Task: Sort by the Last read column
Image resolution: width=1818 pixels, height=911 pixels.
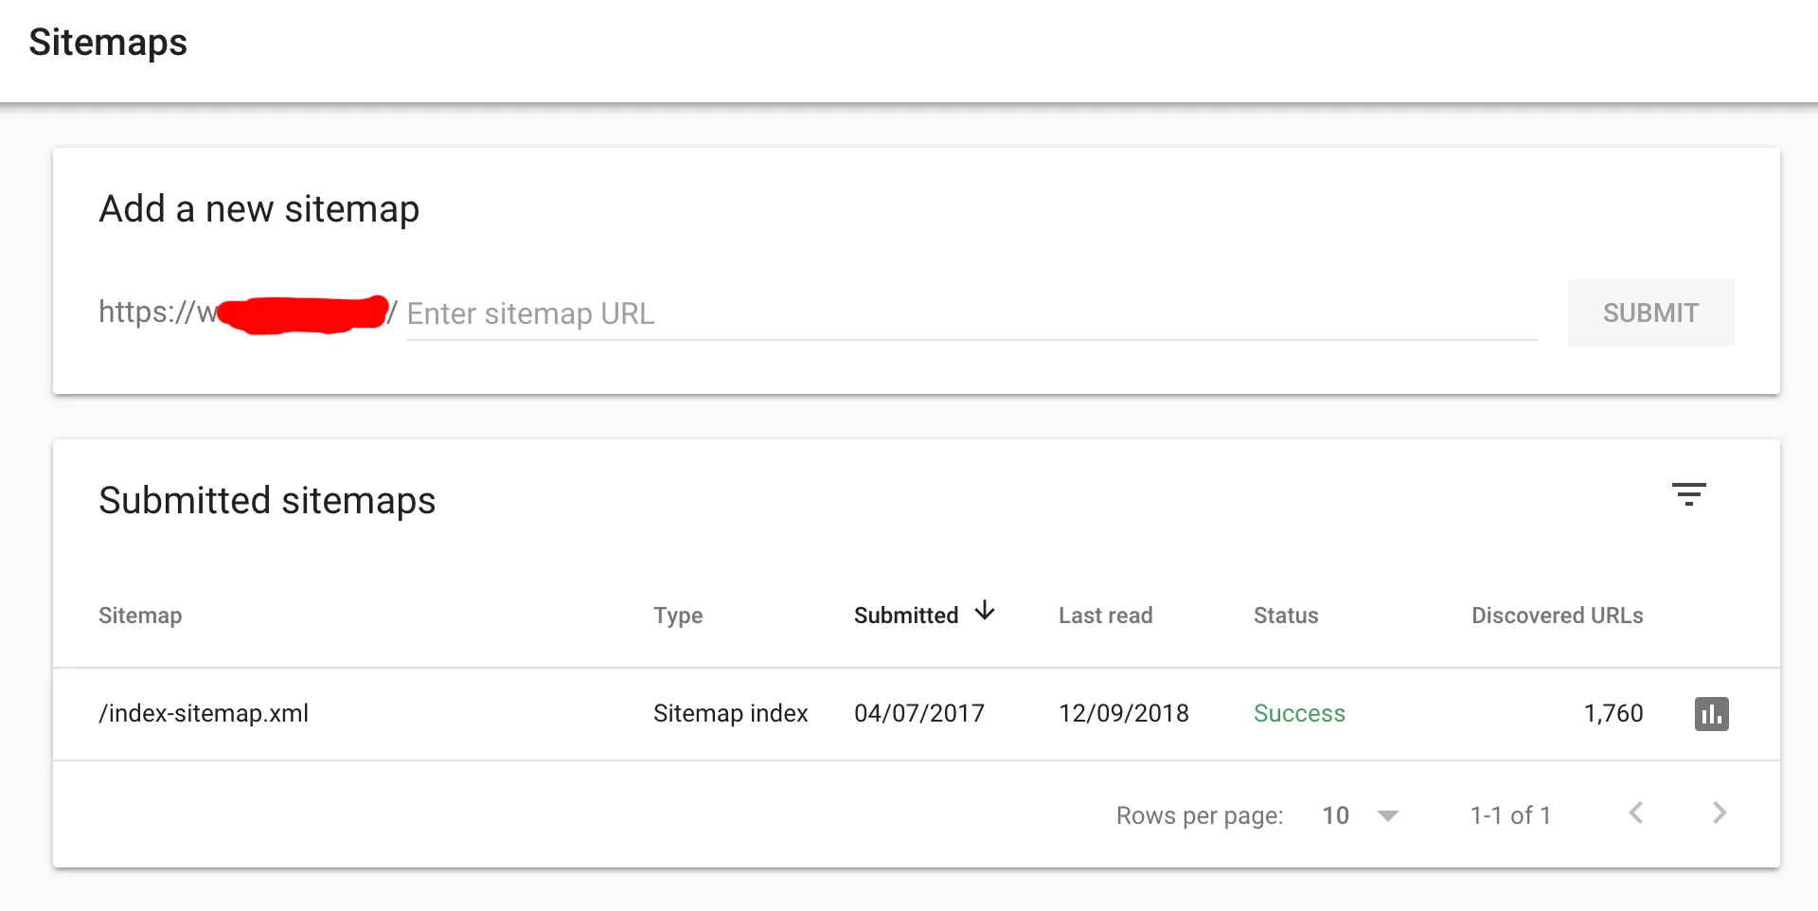Action: pyautogui.click(x=1105, y=616)
